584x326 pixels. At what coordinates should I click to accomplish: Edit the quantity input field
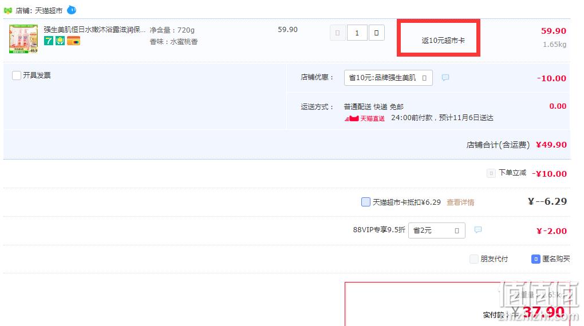357,33
